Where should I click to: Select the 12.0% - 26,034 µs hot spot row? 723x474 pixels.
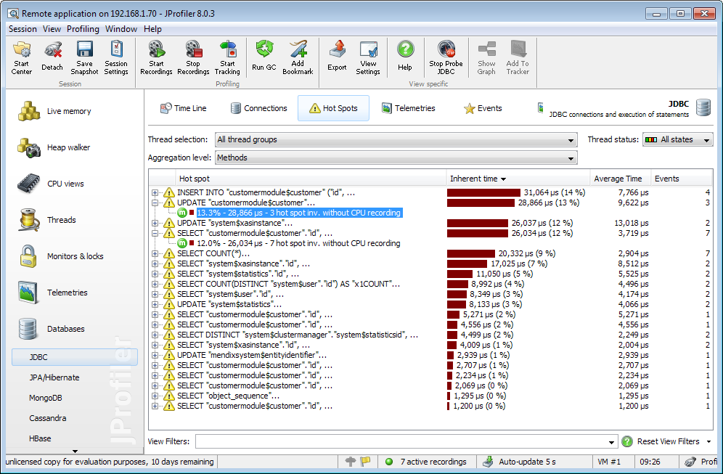298,243
